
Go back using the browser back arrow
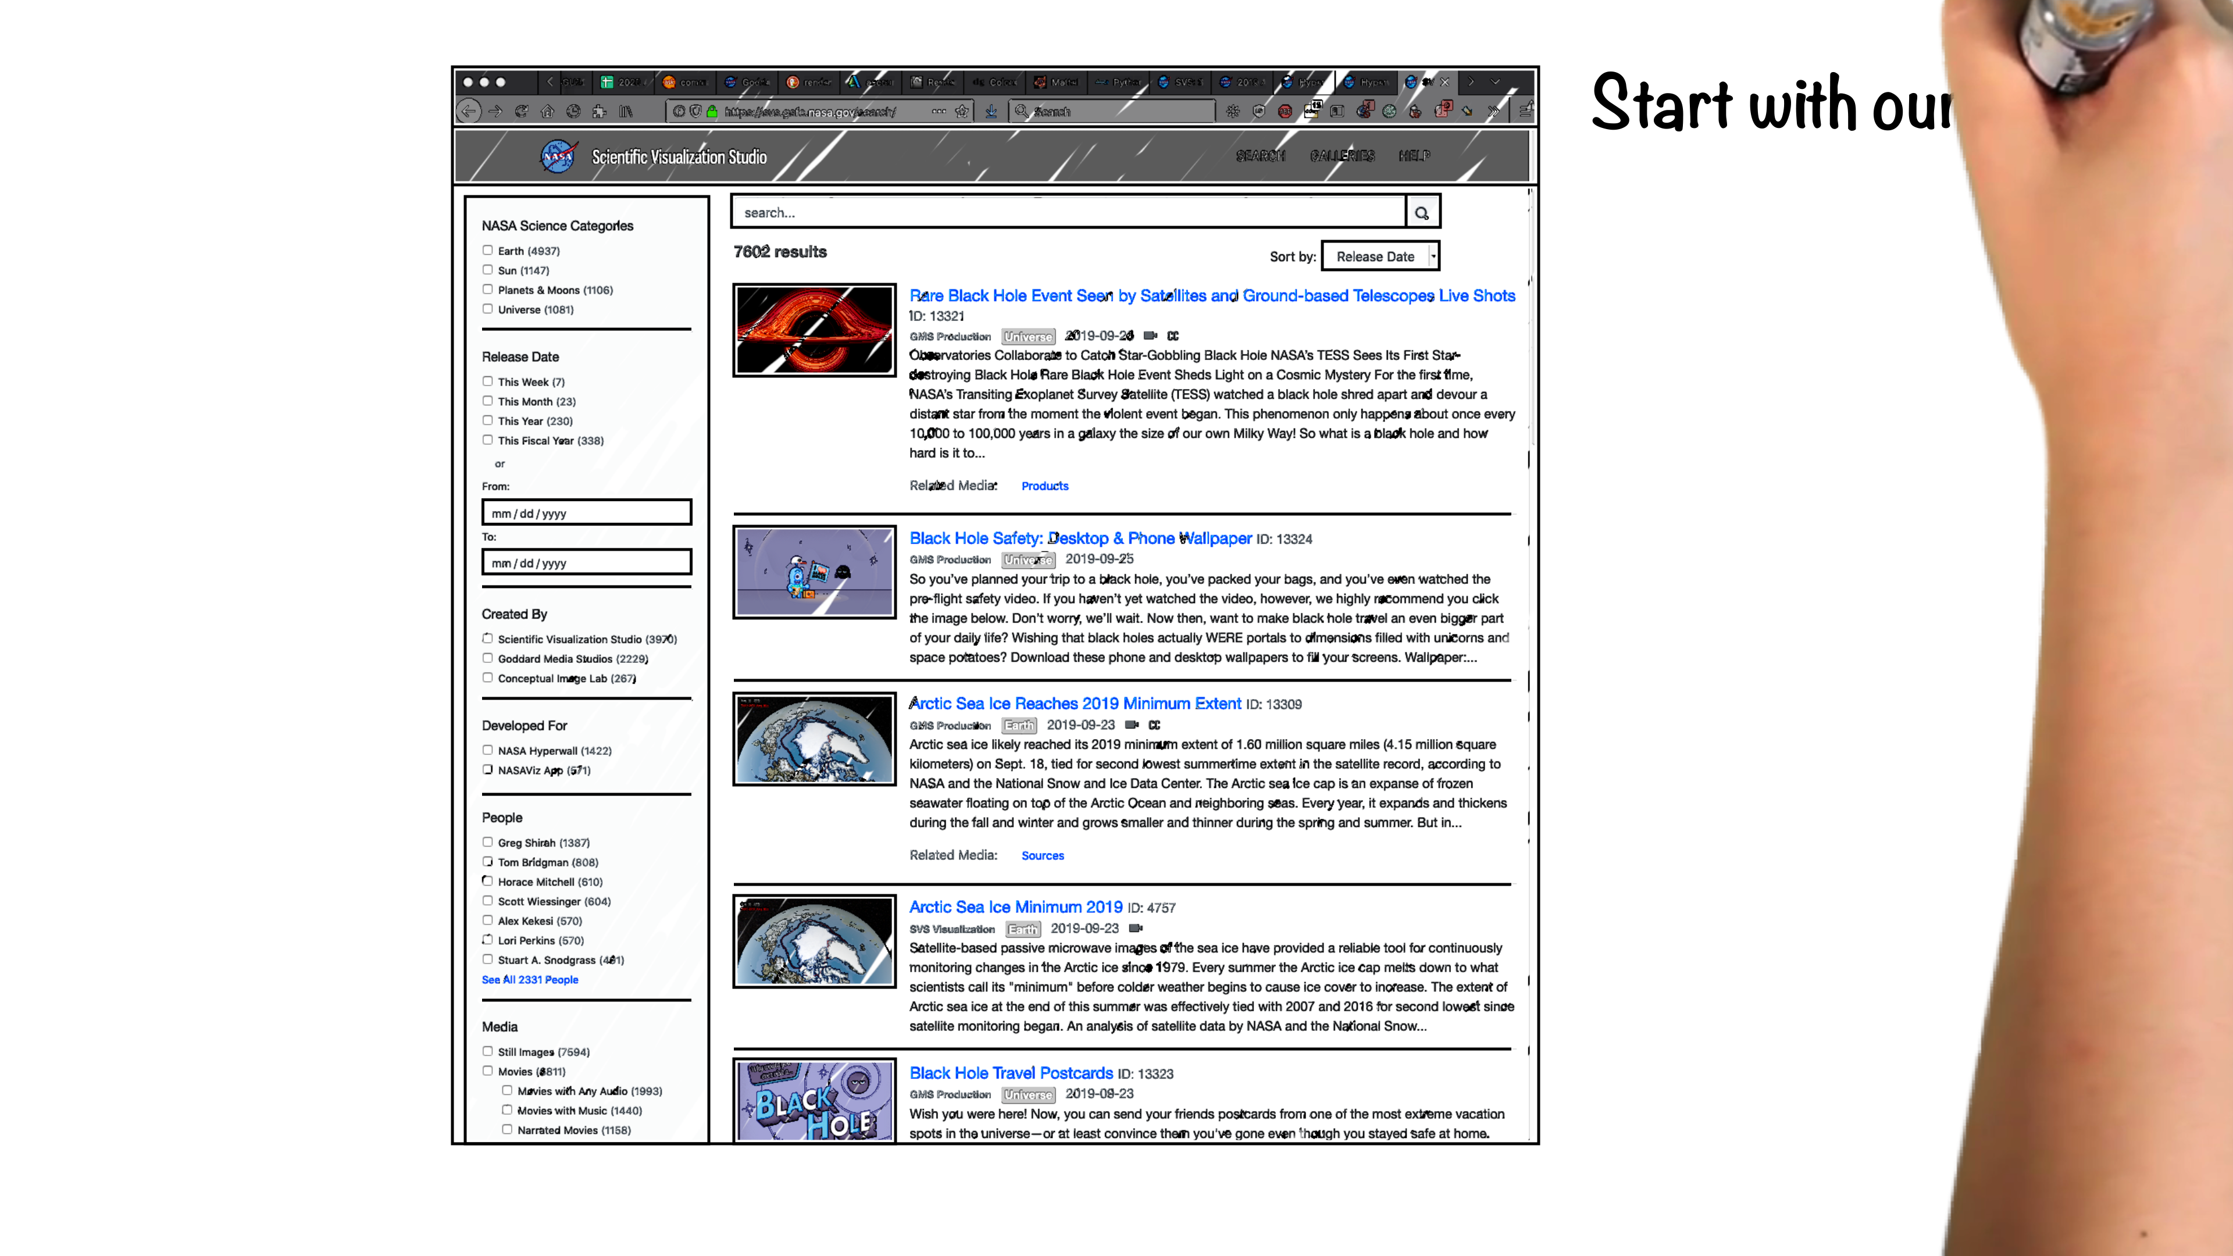point(468,111)
